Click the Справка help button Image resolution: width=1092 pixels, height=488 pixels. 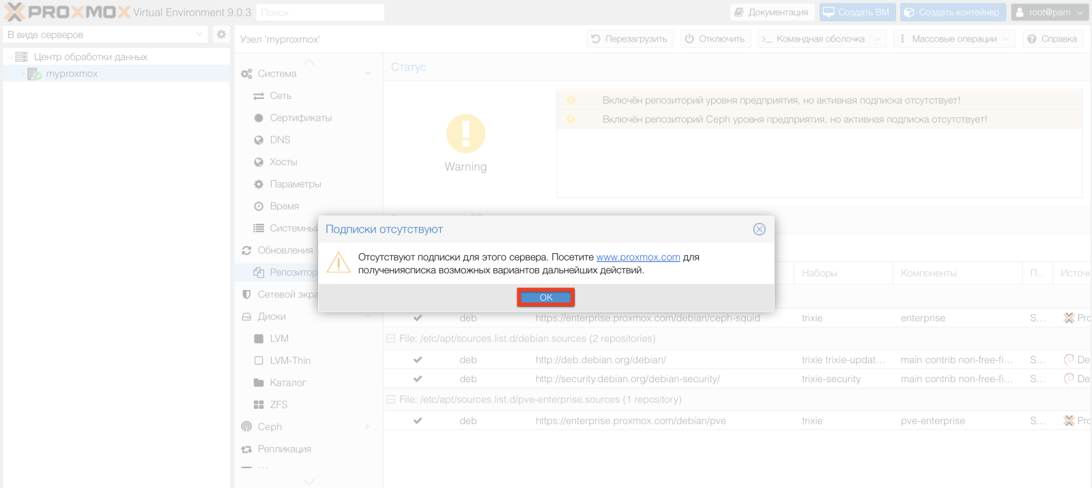(1052, 39)
